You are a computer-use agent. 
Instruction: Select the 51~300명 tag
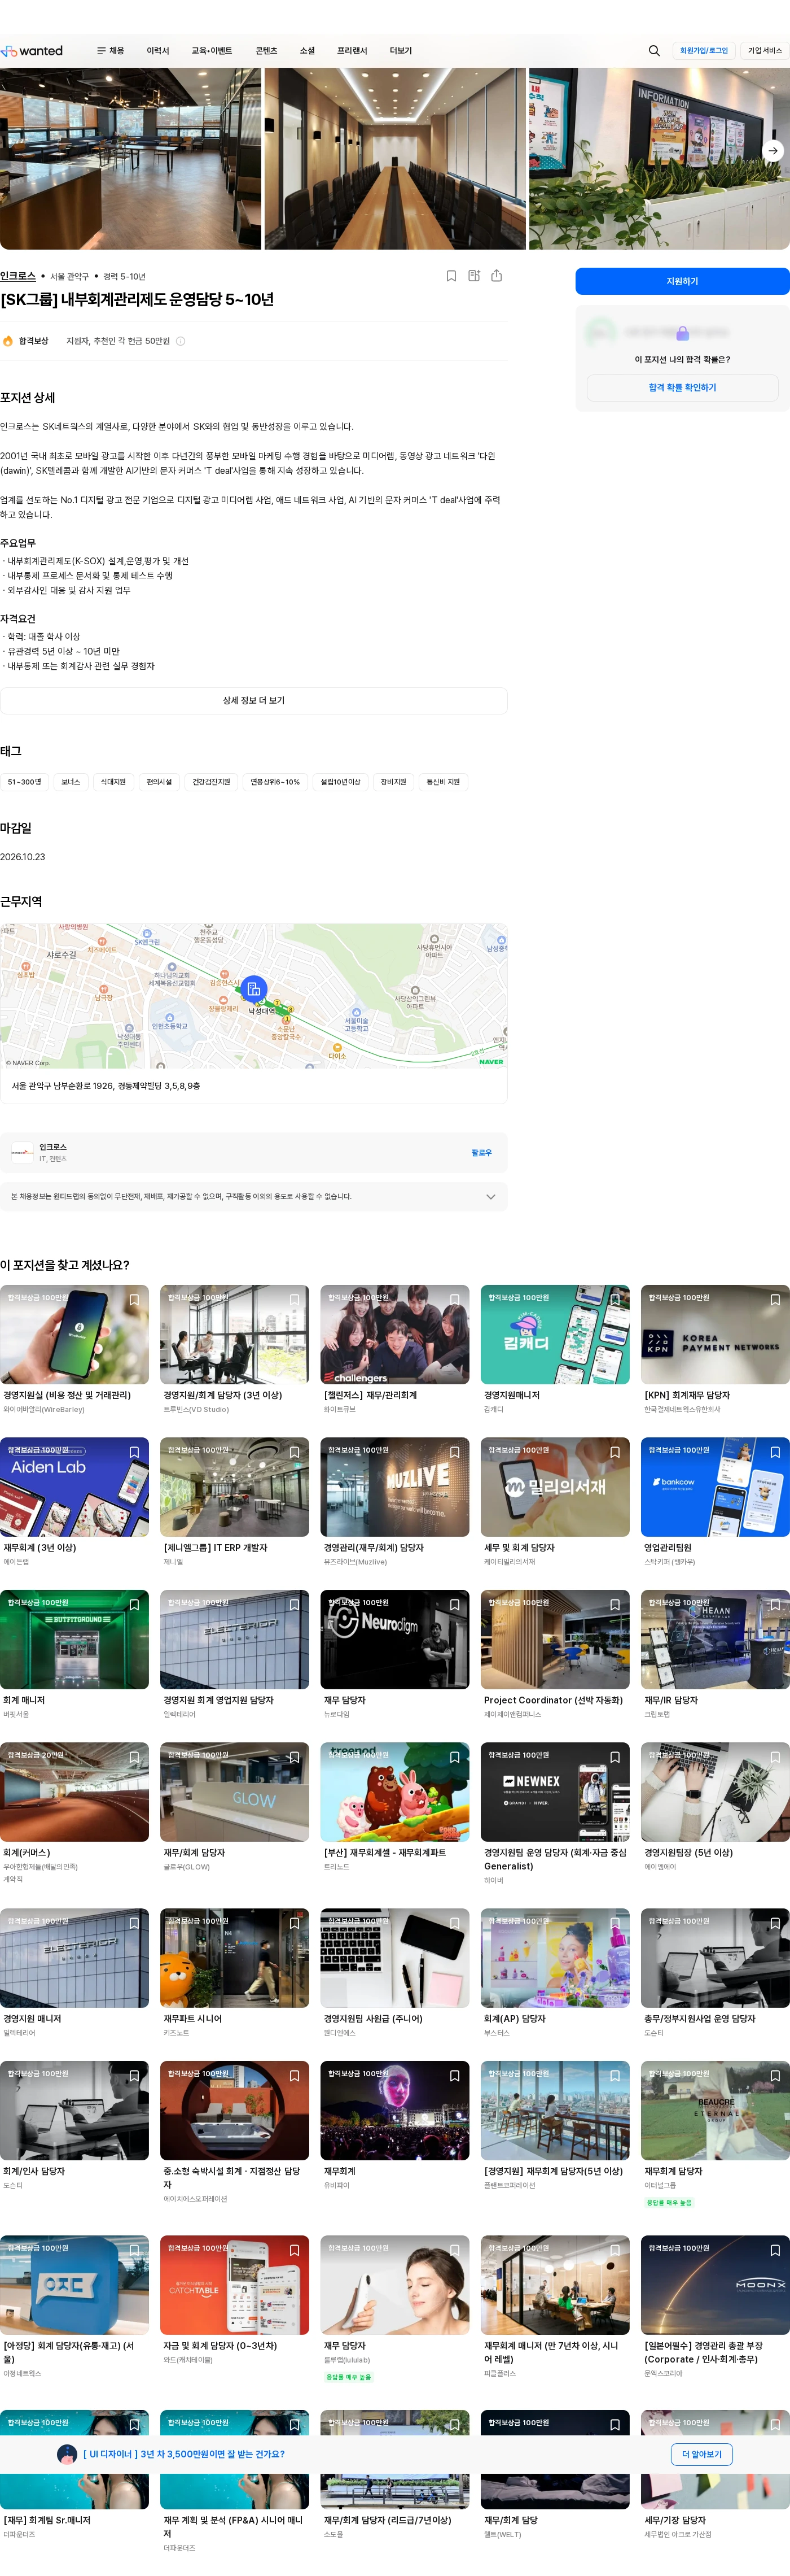pyautogui.click(x=25, y=782)
